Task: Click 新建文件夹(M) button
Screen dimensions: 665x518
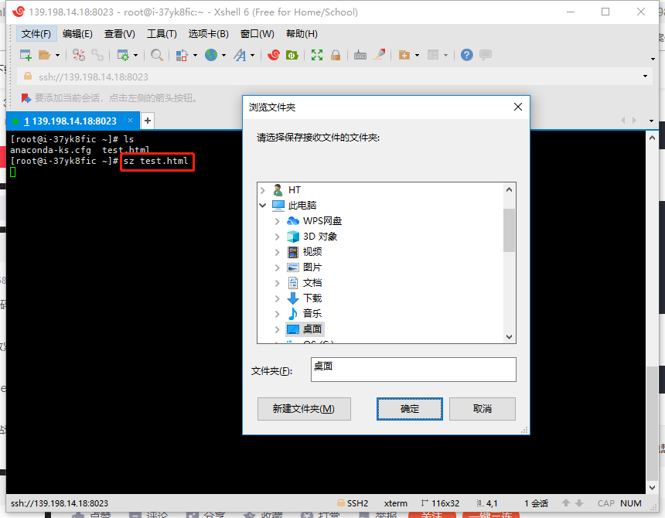Action: 304,409
